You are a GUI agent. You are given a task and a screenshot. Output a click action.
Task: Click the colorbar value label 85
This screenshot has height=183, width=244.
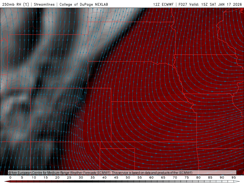210,178
